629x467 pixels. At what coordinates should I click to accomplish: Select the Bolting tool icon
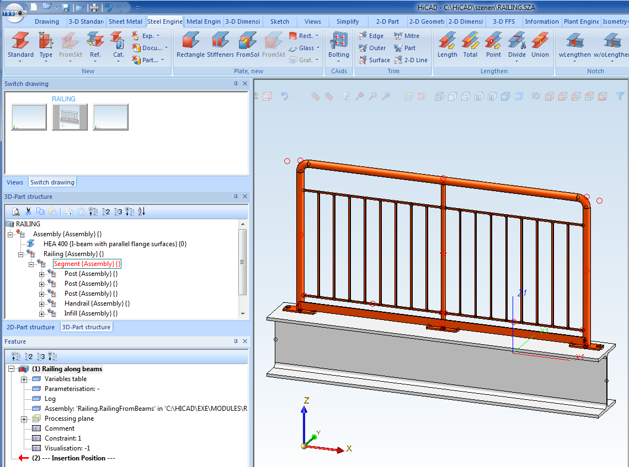click(338, 41)
